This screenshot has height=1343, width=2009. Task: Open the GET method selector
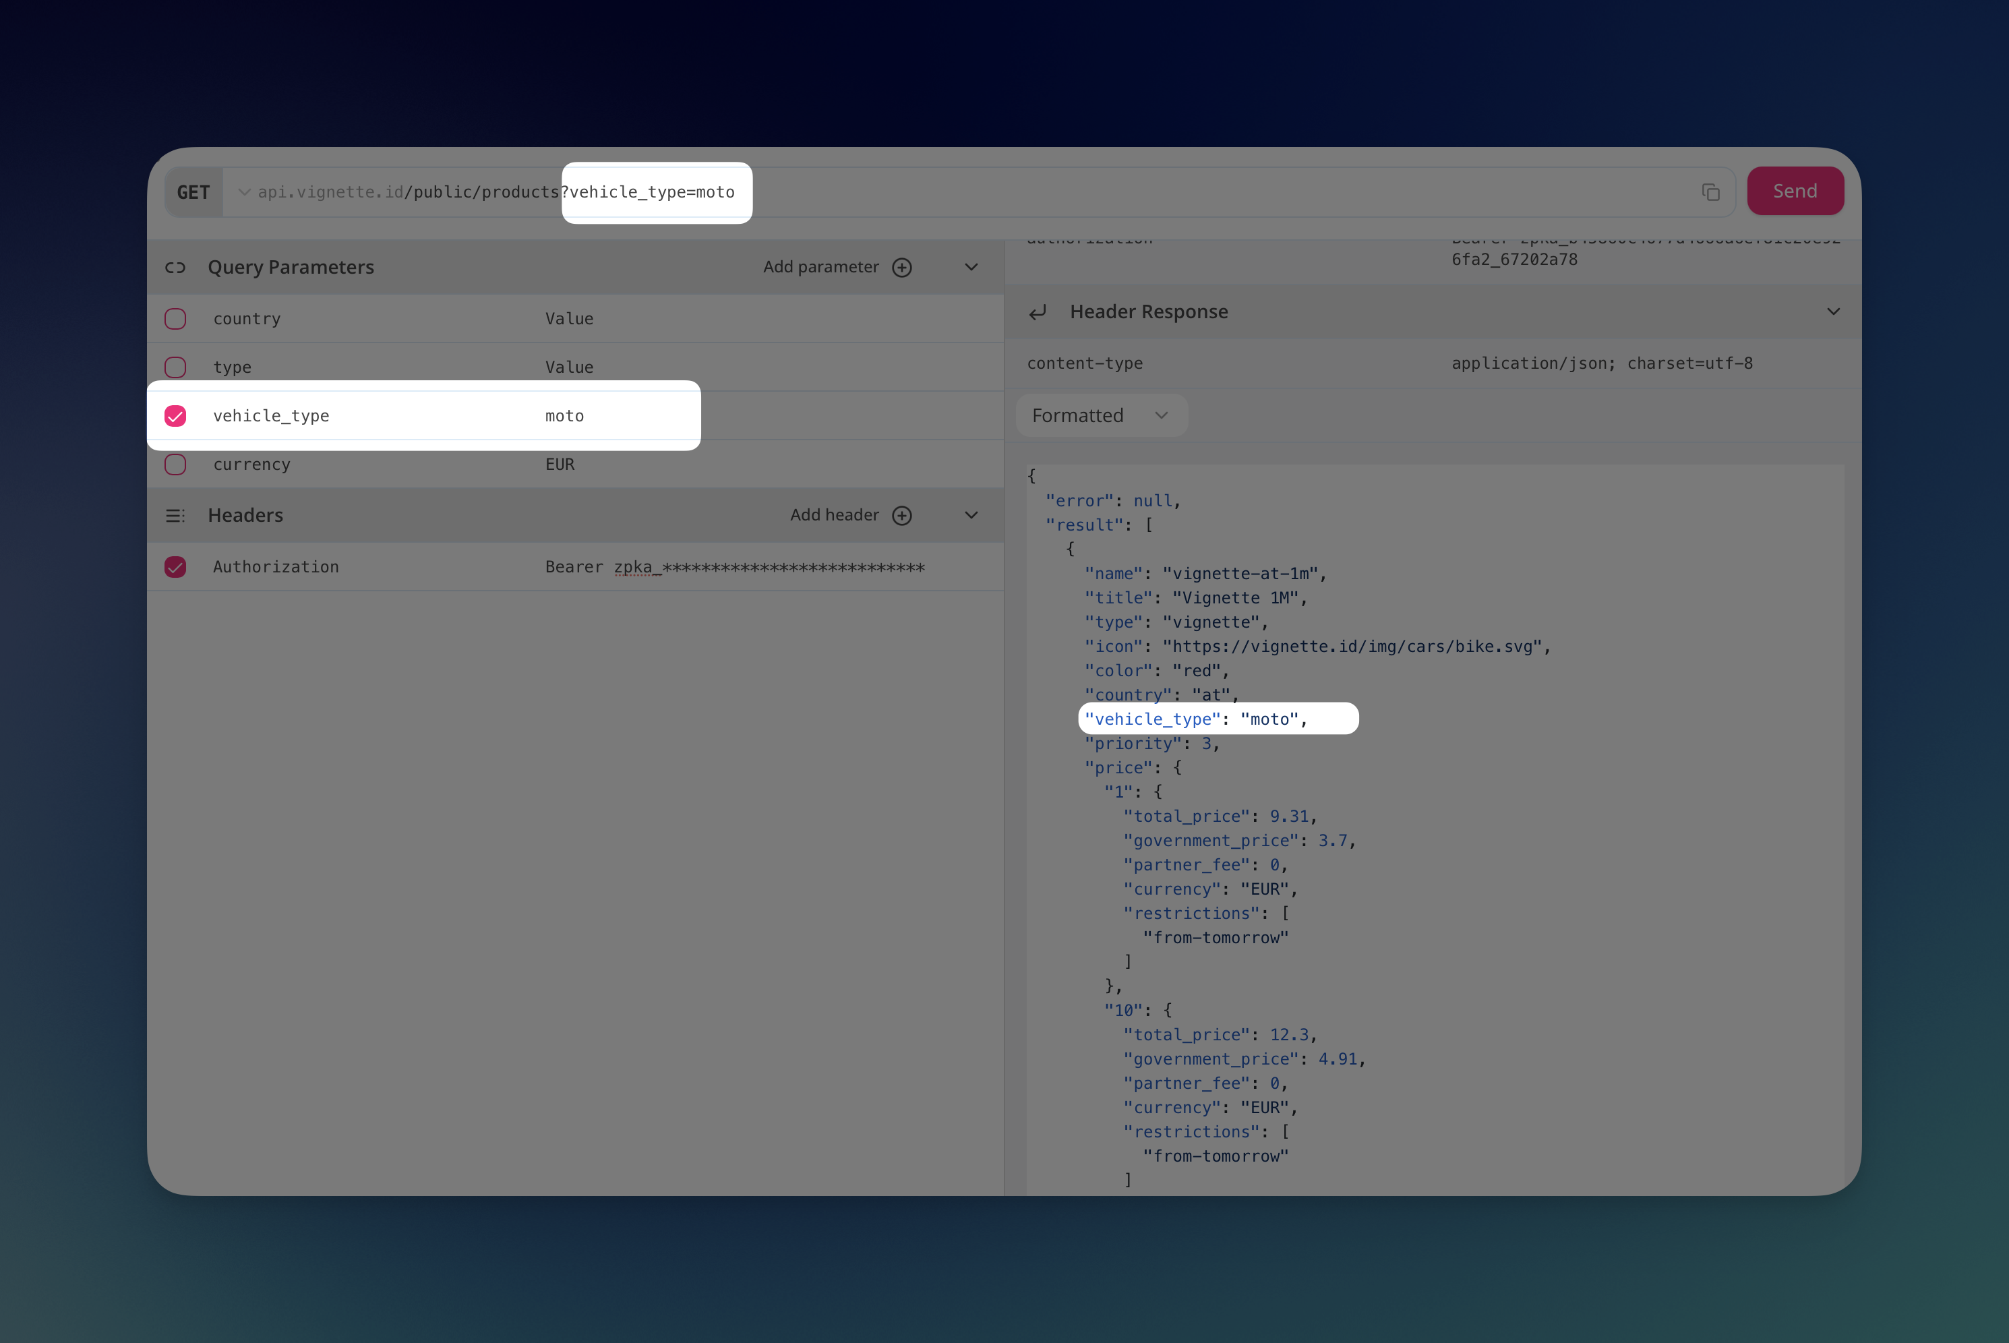click(x=194, y=192)
